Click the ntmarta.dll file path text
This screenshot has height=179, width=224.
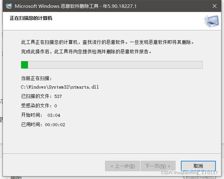click(60, 87)
